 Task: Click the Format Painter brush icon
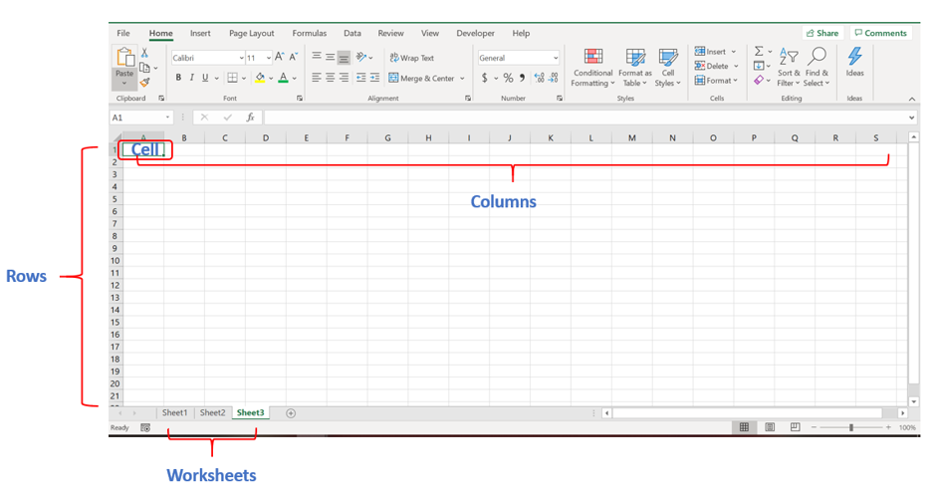(144, 83)
